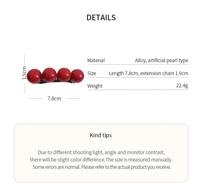Image resolution: width=202 pixels, height=191 pixels.
Task: Click the rightmost red pearl on the clip
Action: (77, 76)
